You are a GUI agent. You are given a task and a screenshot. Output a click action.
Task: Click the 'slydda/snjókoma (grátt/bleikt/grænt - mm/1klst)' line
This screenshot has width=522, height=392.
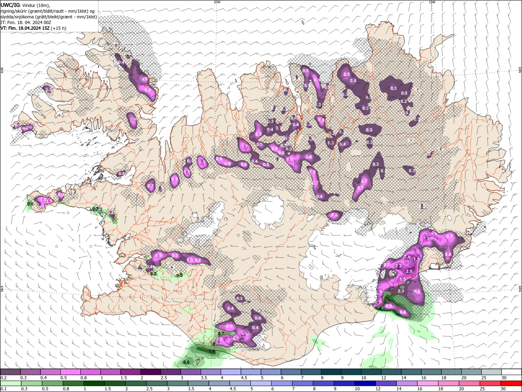49,17
